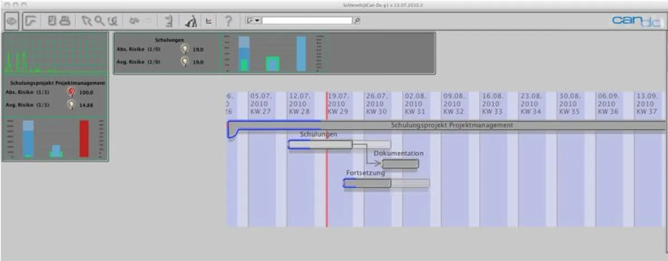668x261 pixels.
Task: Click the red Abs. Risiko bulb showing 100.0
Action: point(71,92)
